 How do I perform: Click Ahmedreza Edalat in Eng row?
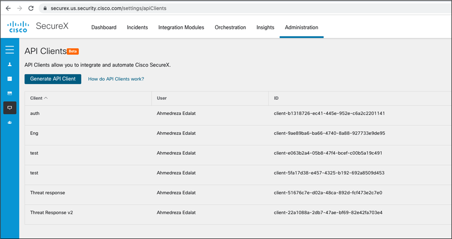tap(176, 133)
